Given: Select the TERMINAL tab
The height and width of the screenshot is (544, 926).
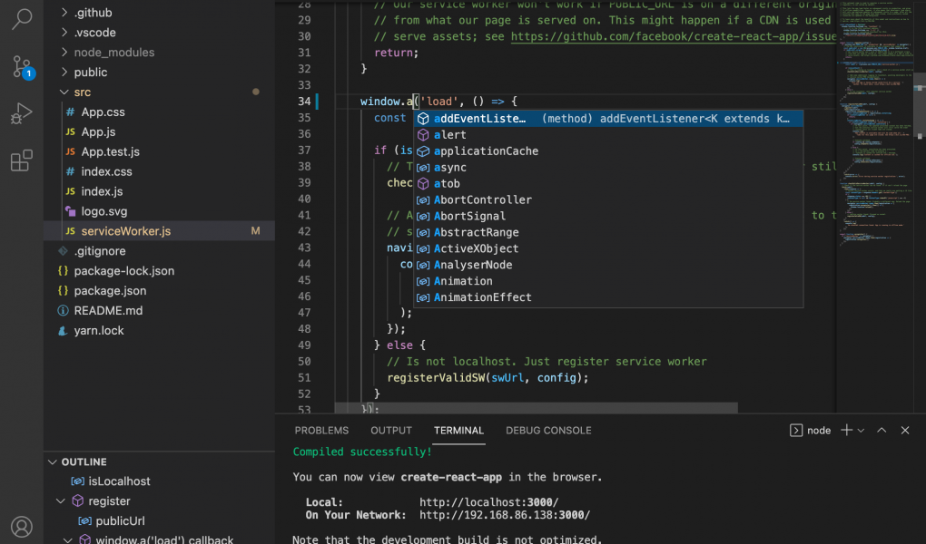Looking at the screenshot, I should pos(458,431).
